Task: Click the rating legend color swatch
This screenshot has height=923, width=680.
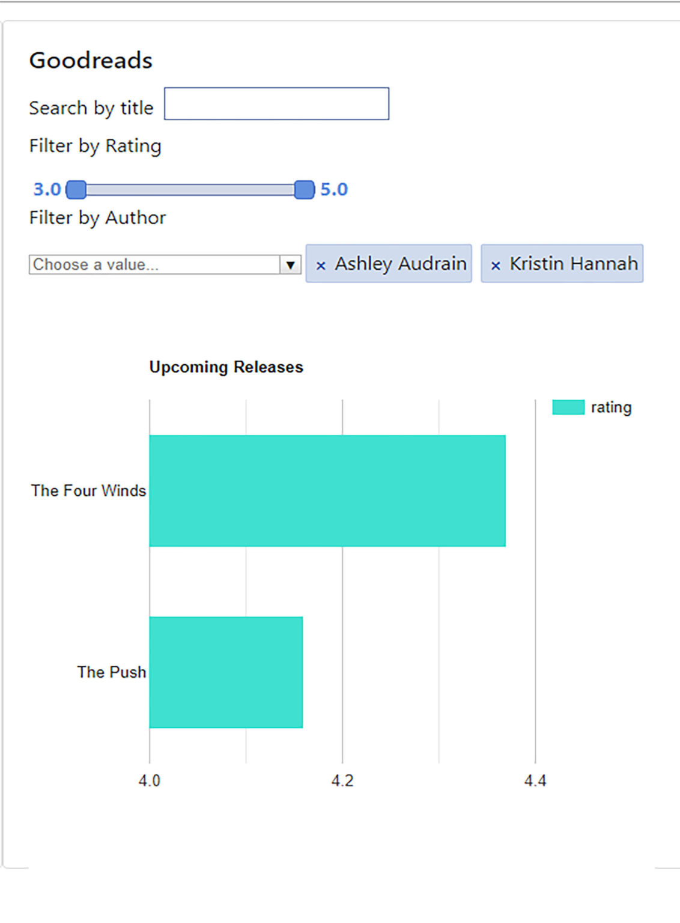Action: point(568,407)
